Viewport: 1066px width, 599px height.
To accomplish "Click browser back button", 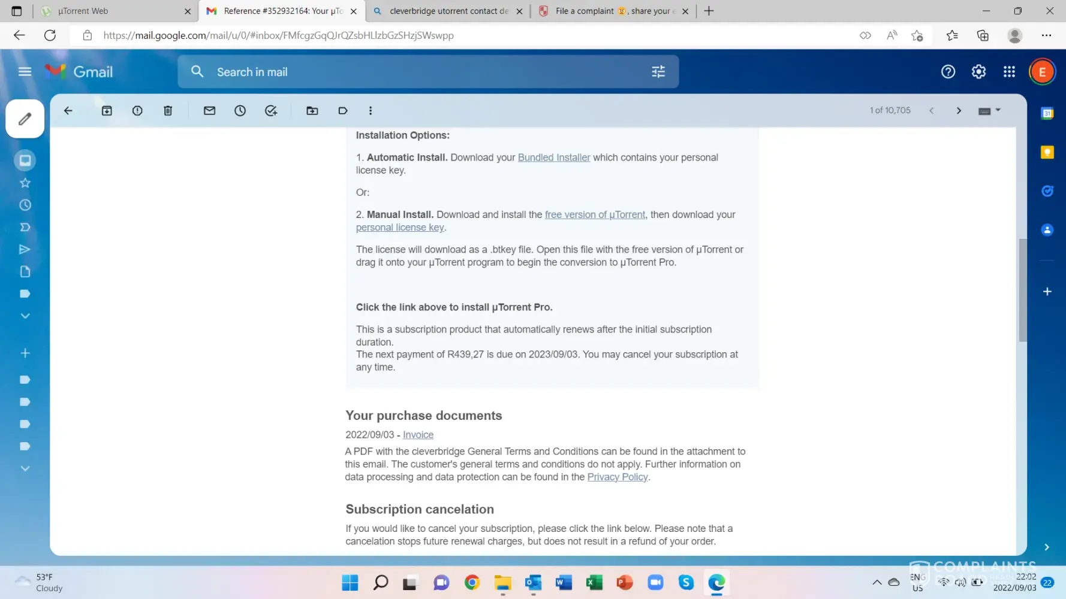I will (x=19, y=35).
